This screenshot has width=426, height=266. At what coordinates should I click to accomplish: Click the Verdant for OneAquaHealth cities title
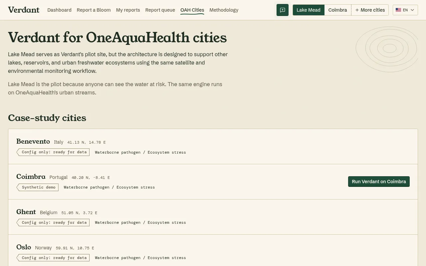pos(117,38)
